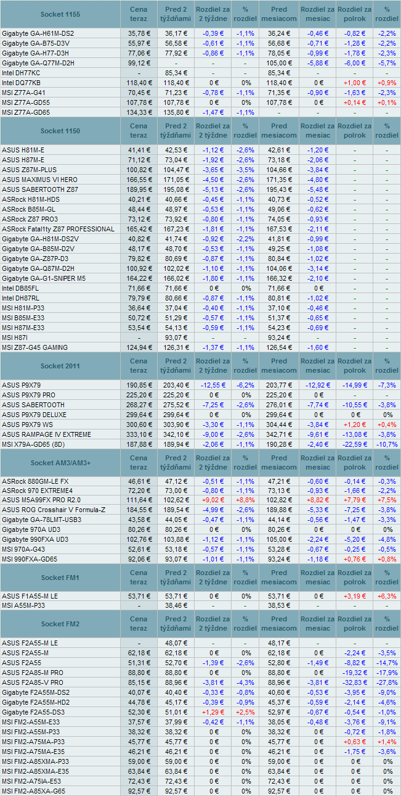Click the -27,8% half-year difference cell
This screenshot has height=796, width=401.
click(x=387, y=682)
